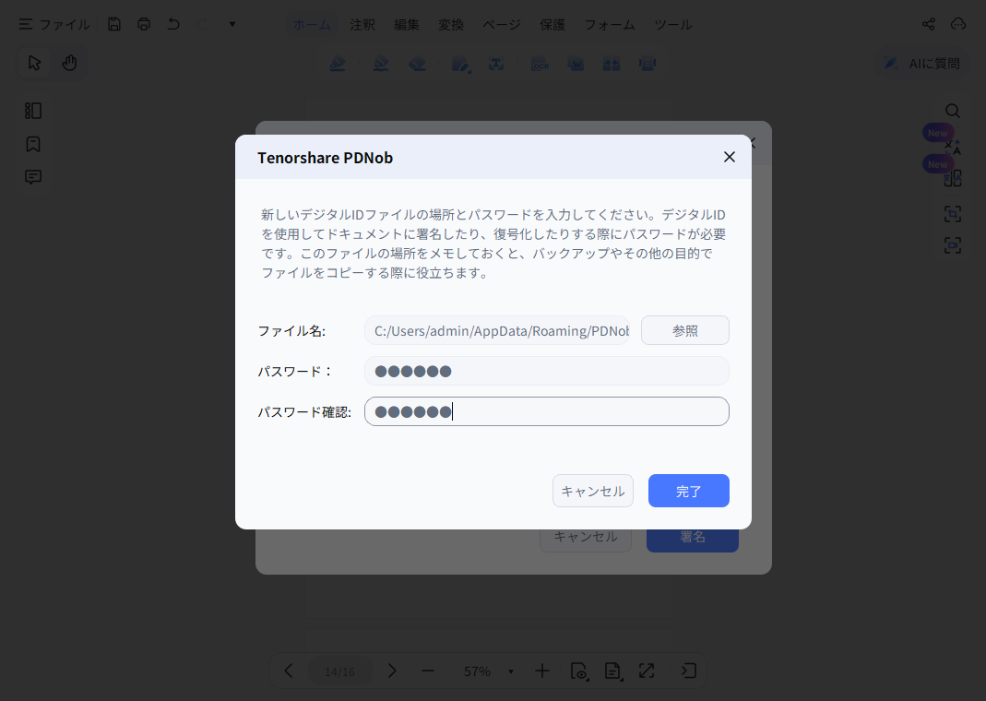The height and width of the screenshot is (701, 986).
Task: Click キャンセル in the back dialog
Action: (x=586, y=541)
